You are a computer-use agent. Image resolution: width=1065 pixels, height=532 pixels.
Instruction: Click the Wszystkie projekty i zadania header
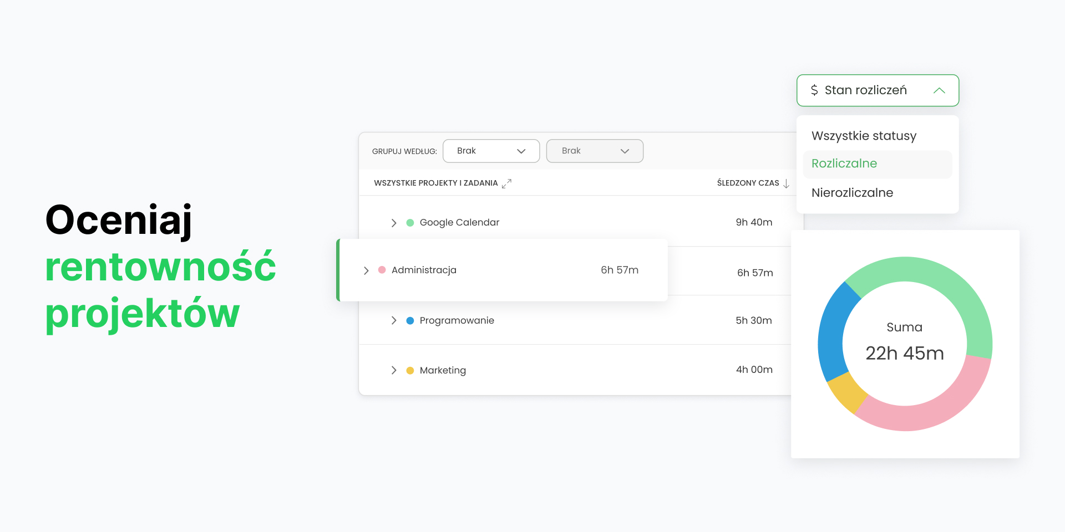[435, 183]
